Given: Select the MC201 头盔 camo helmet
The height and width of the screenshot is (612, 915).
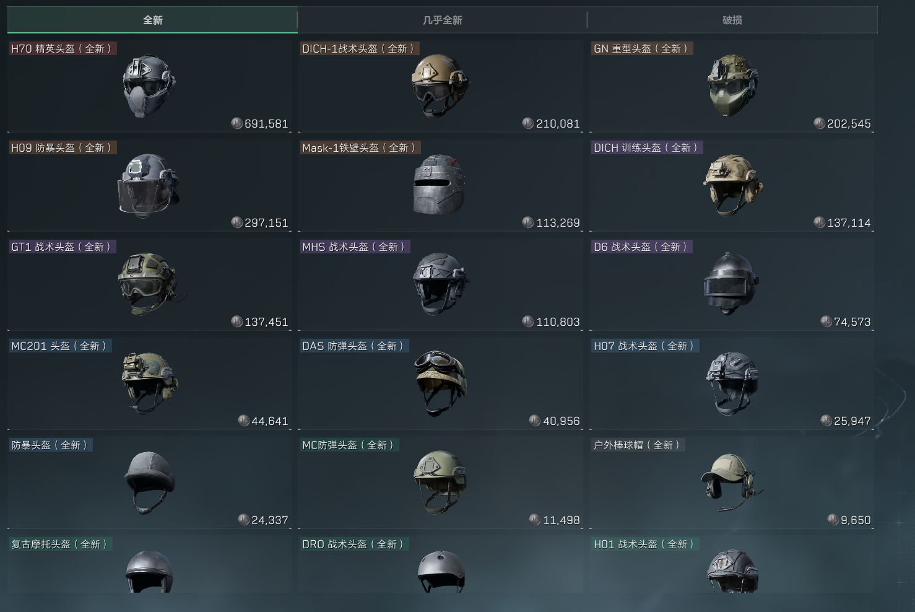Looking at the screenshot, I should [x=149, y=382].
